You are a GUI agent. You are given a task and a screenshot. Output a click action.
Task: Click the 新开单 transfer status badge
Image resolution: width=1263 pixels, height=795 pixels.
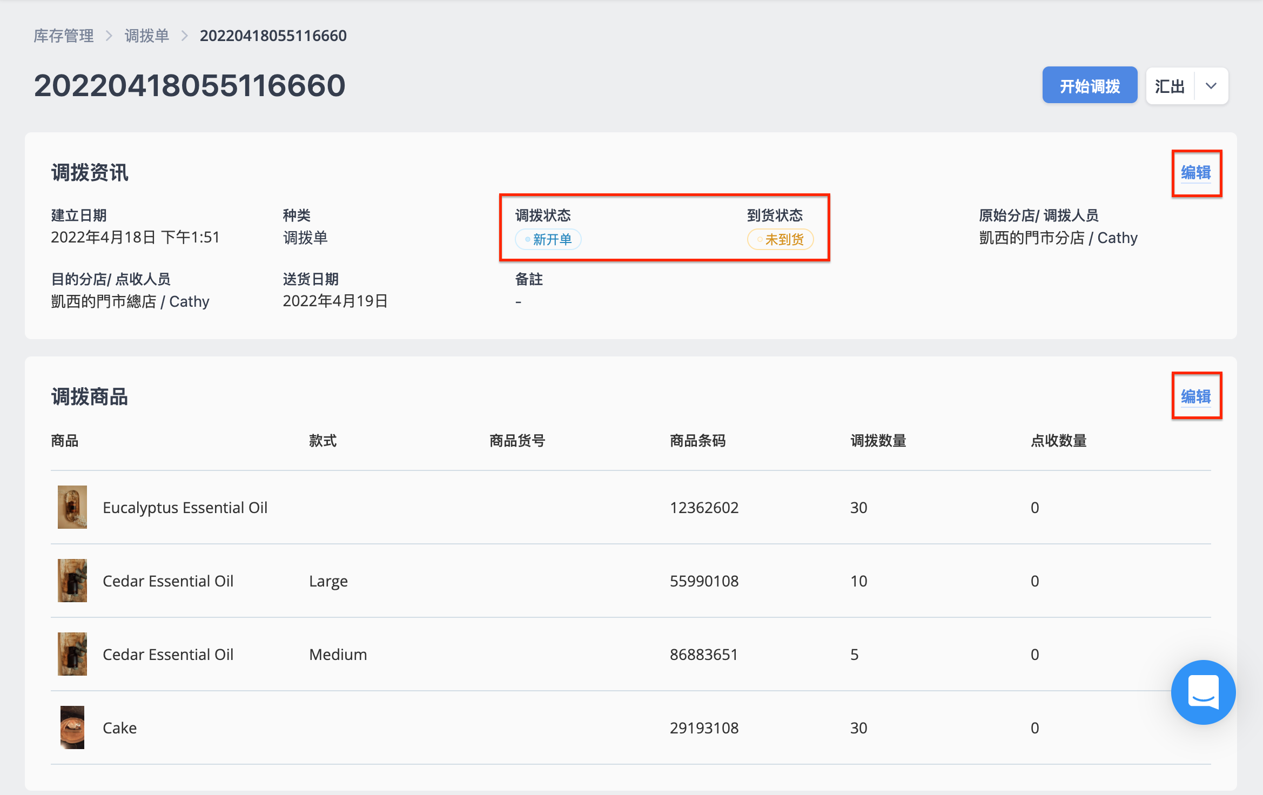548,239
